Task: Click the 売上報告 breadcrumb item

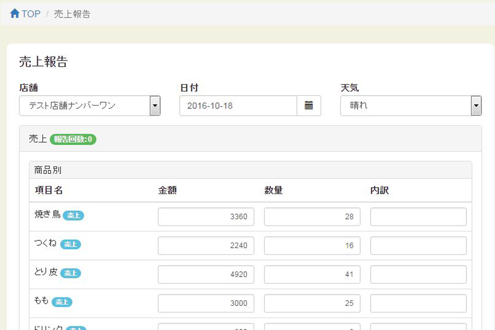Action: (x=72, y=14)
